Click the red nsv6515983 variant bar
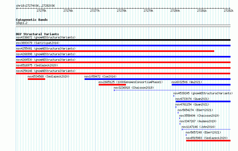Screen dimensions: 238x151 point(208,141)
